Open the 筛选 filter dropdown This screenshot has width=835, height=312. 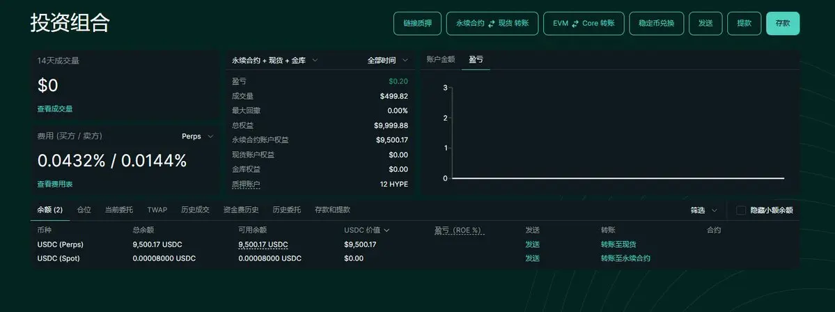(x=703, y=210)
